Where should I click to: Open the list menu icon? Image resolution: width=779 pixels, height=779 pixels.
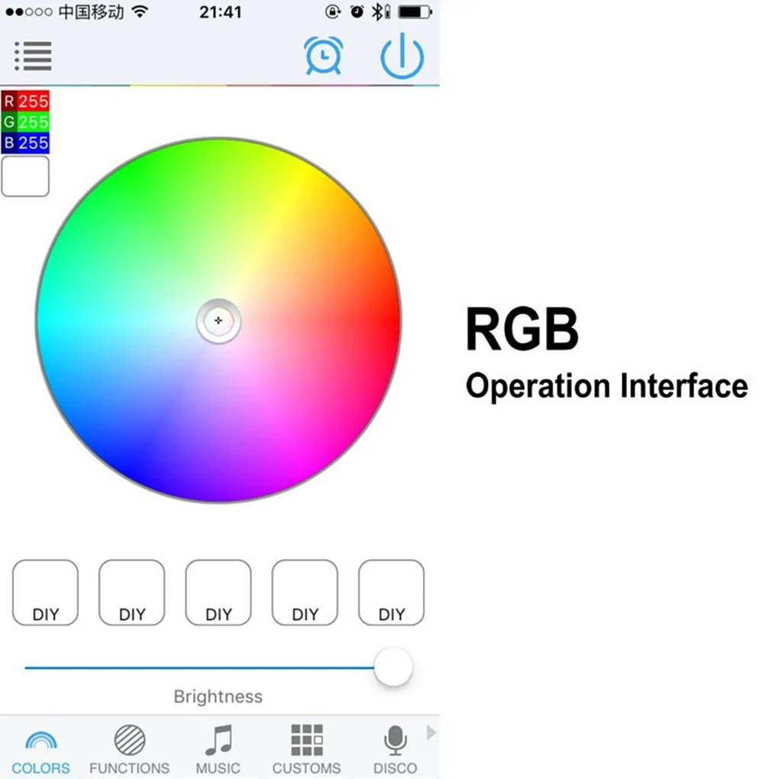(33, 57)
